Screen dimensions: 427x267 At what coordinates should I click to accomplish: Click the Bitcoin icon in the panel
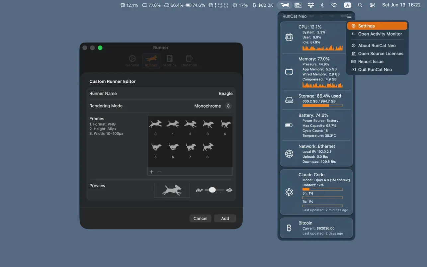pos(289,228)
